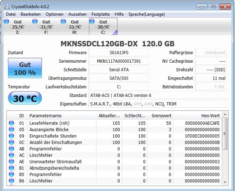The image size is (235, 191).
Task: Click the Standard field ATA8-ACS
Action: (x=158, y=95)
